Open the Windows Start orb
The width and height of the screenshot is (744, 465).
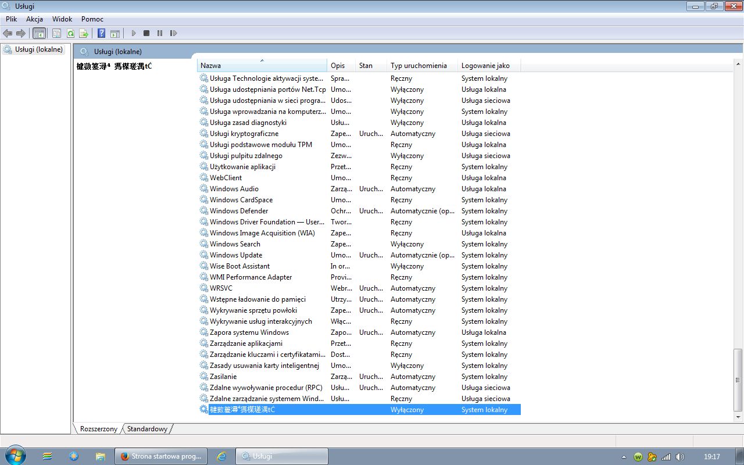coord(15,456)
